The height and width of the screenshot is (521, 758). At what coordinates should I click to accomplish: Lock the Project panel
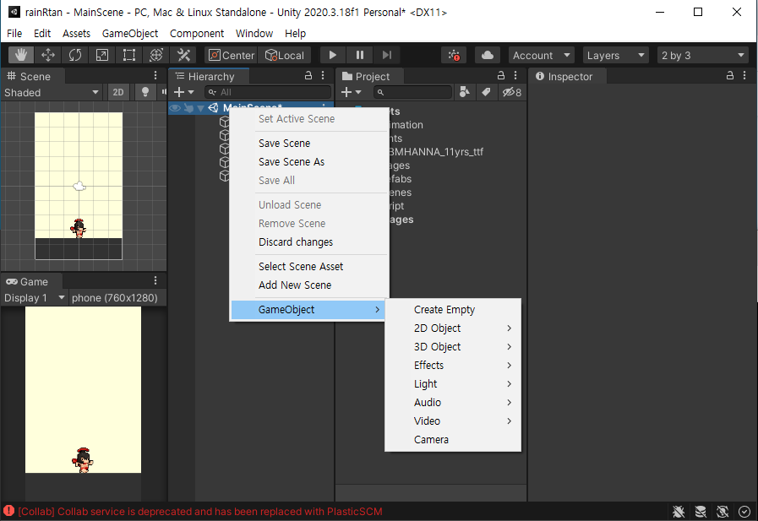pyautogui.click(x=501, y=75)
